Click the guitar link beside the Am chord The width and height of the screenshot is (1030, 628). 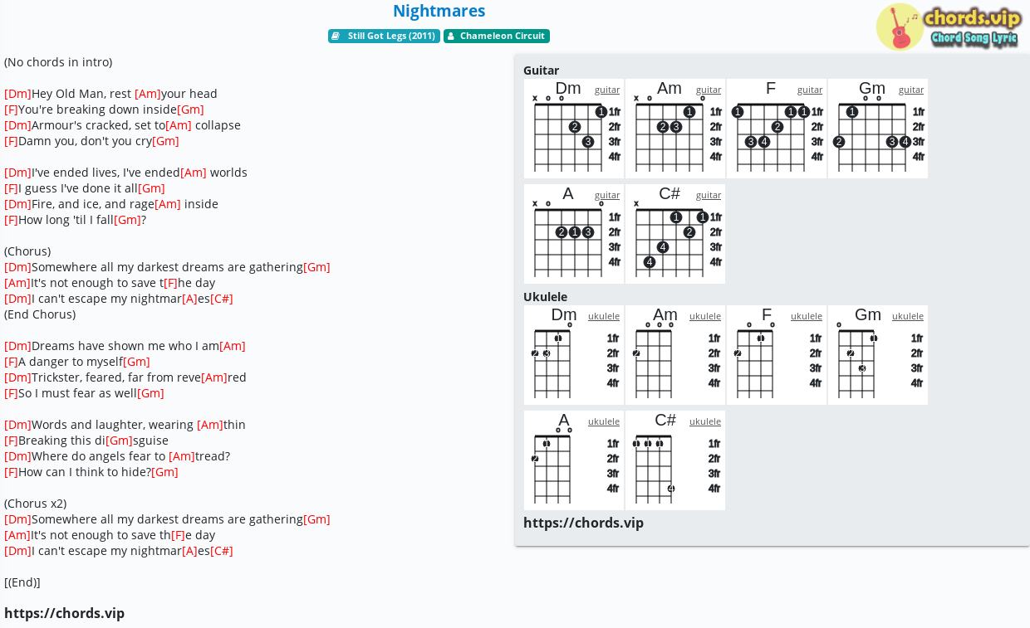(x=709, y=90)
